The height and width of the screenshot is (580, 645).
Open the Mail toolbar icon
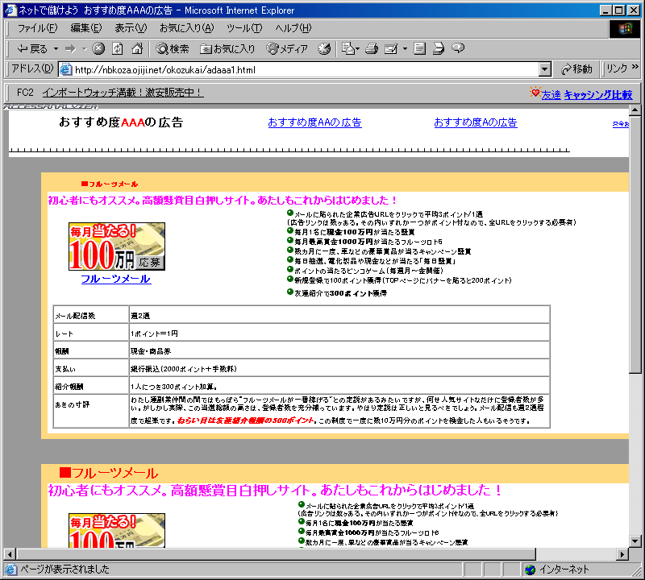point(351,48)
